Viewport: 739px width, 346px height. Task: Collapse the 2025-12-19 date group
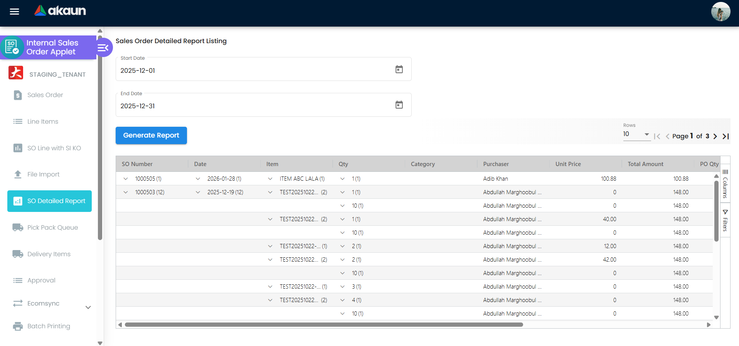pos(198,192)
